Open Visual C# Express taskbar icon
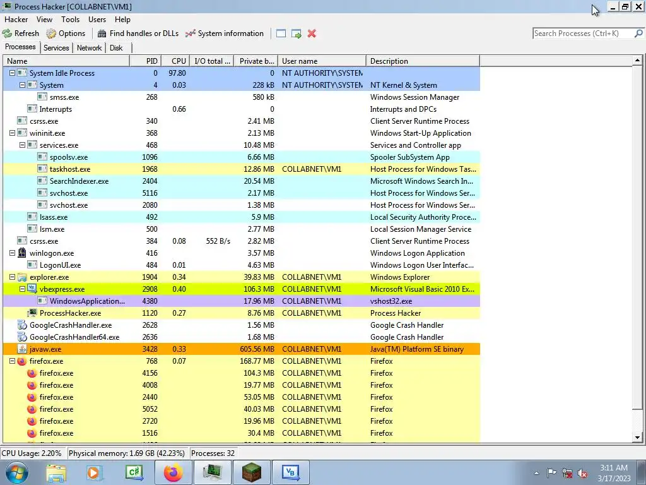646x485 pixels. pyautogui.click(x=134, y=472)
